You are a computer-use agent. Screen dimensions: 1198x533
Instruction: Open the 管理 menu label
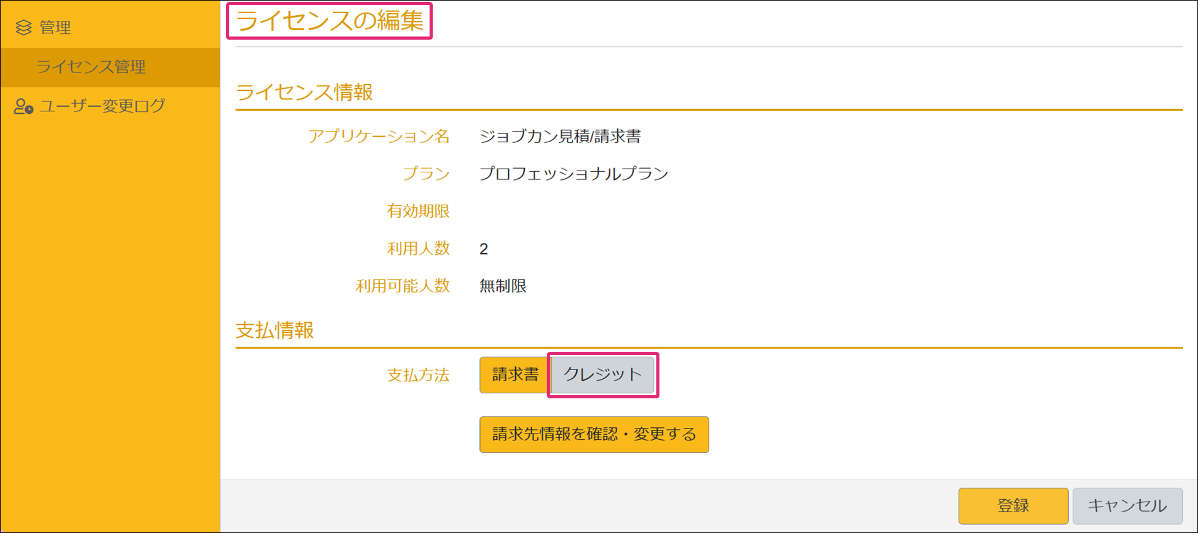pos(55,27)
